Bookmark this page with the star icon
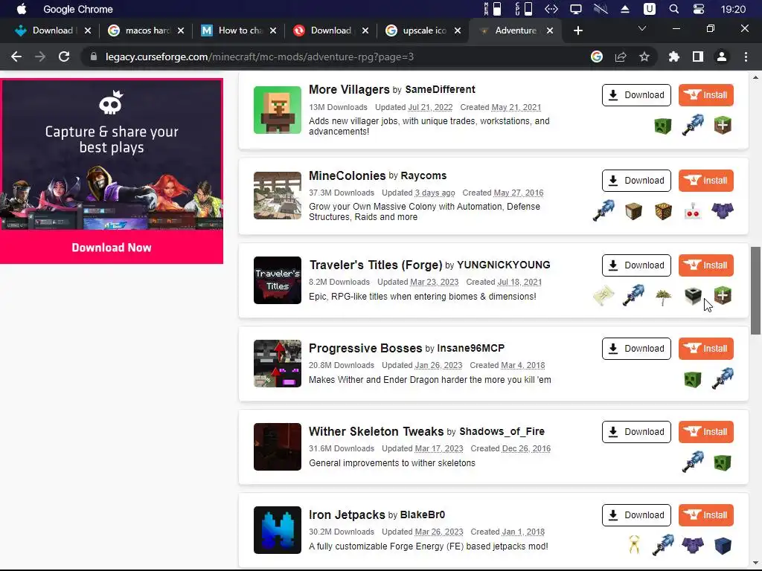762x571 pixels. (644, 57)
